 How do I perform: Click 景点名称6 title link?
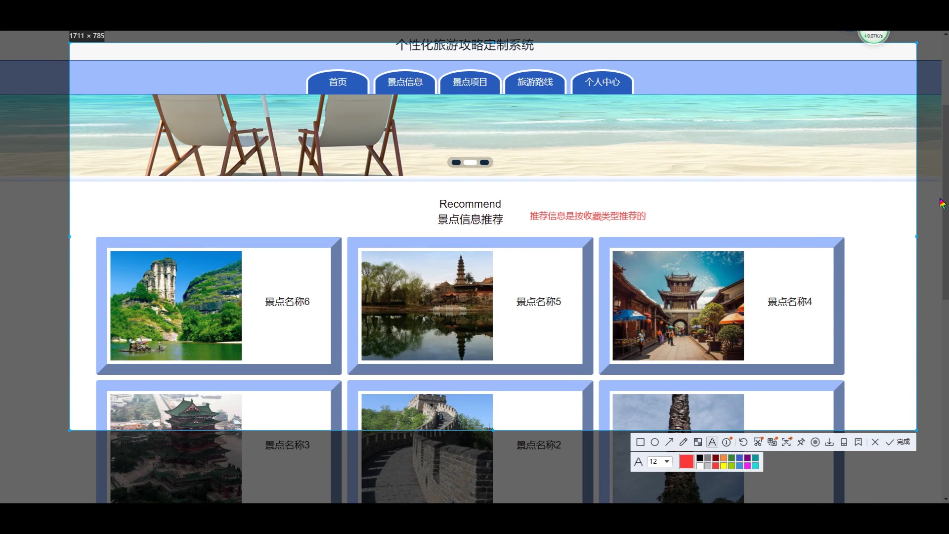(x=287, y=302)
